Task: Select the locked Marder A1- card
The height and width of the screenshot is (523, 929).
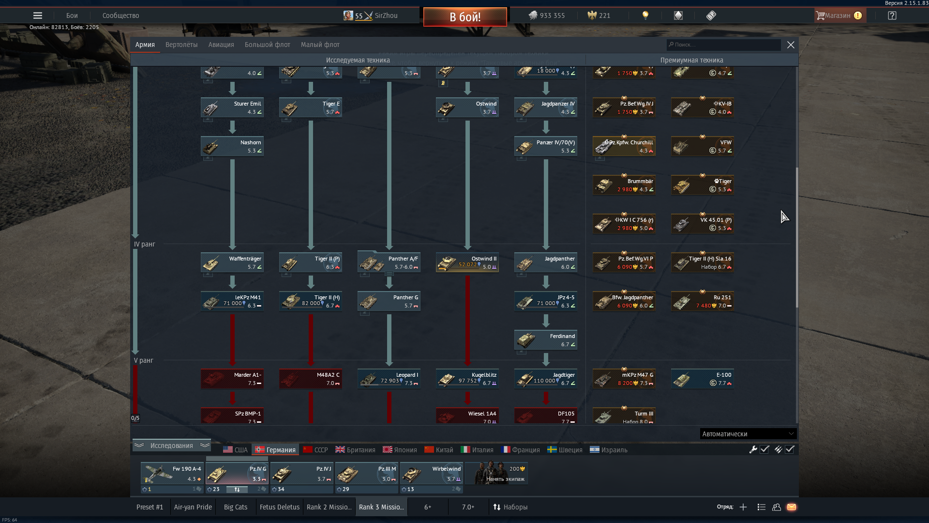Action: 232,379
